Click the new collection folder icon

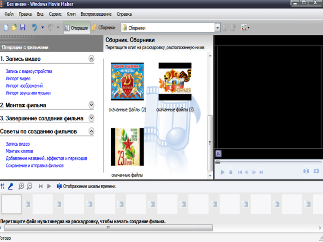[x=233, y=28]
